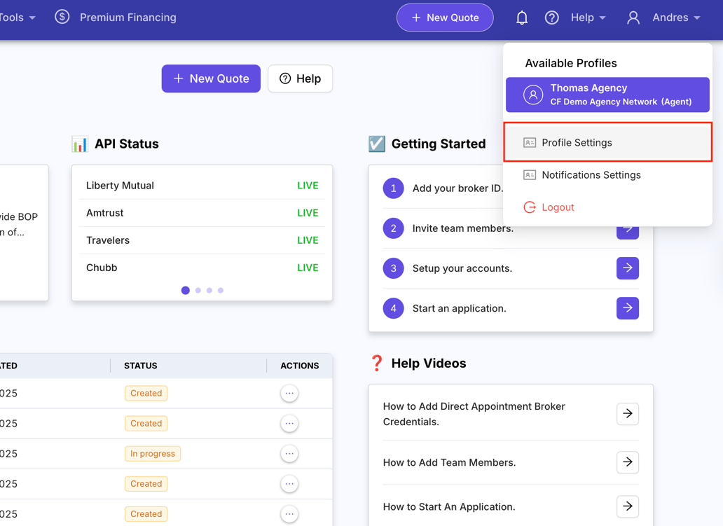This screenshot has height=526, width=723.
Task: Open actions menu for fourth row, Created
Action: pos(289,483)
